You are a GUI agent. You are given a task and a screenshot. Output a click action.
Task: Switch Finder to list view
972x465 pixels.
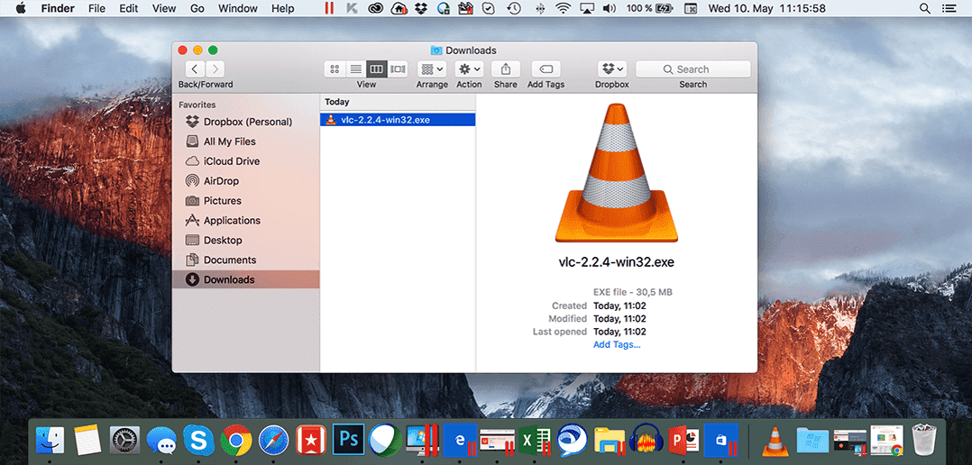tap(355, 69)
